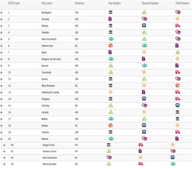Click Brant's yellow sun weather icon
192x169 pixels.
click(144, 52)
